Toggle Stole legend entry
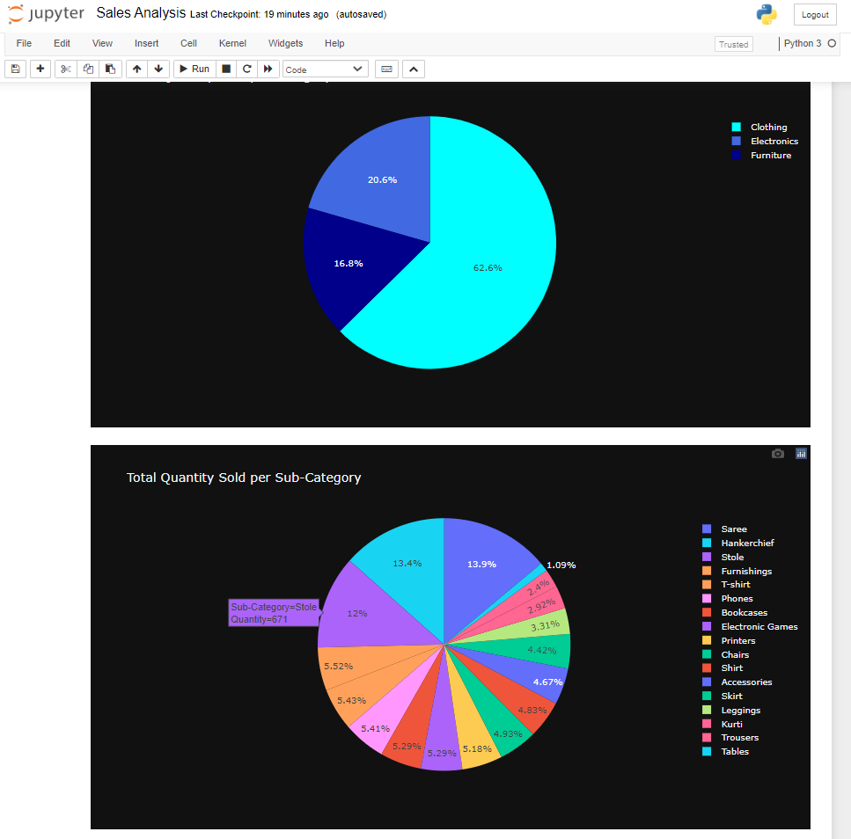 723,557
